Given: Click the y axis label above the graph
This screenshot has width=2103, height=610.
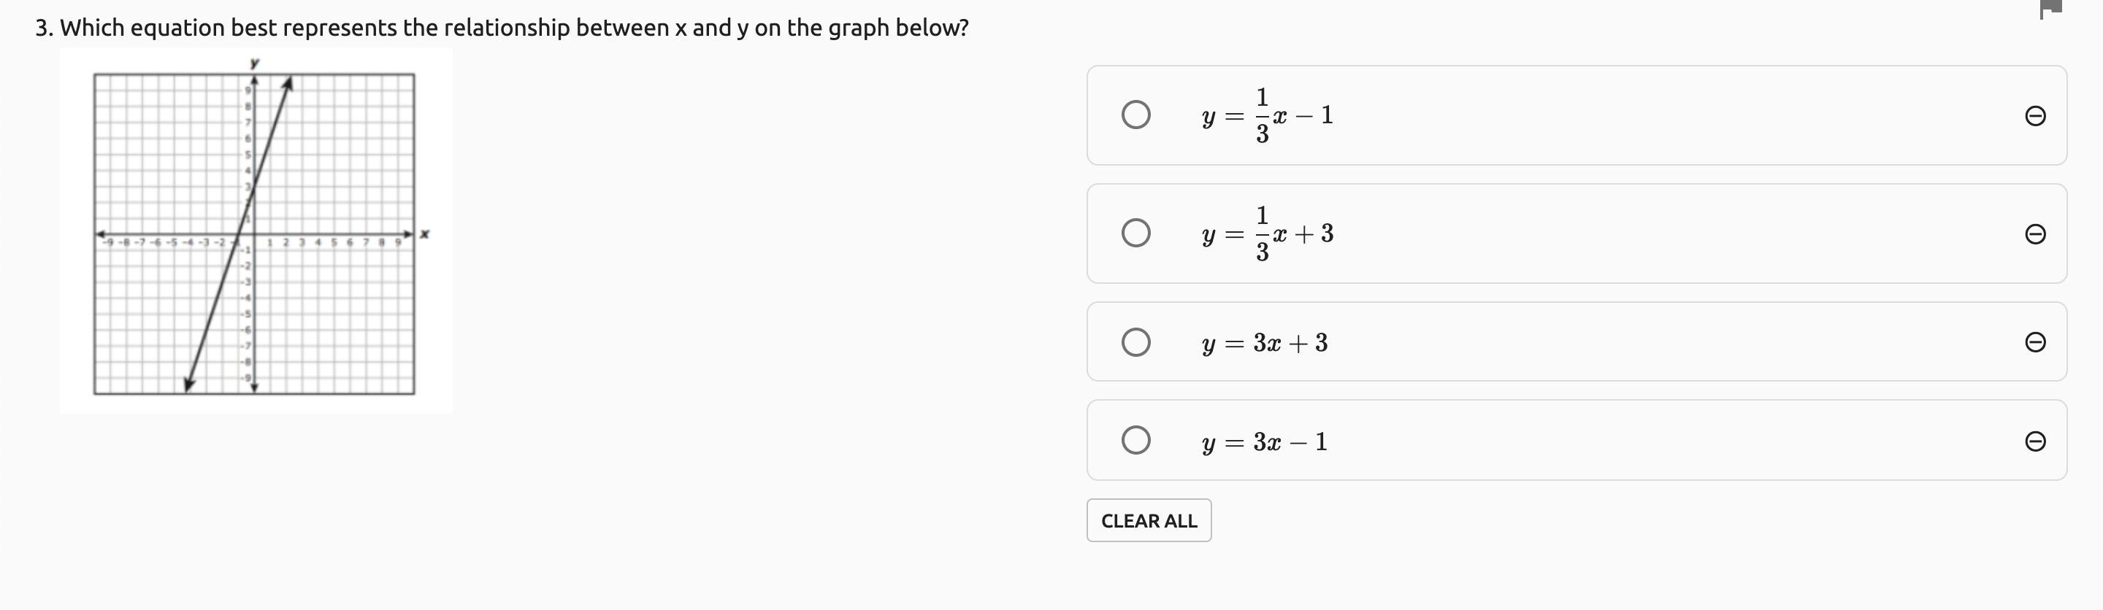Looking at the screenshot, I should 255,63.
